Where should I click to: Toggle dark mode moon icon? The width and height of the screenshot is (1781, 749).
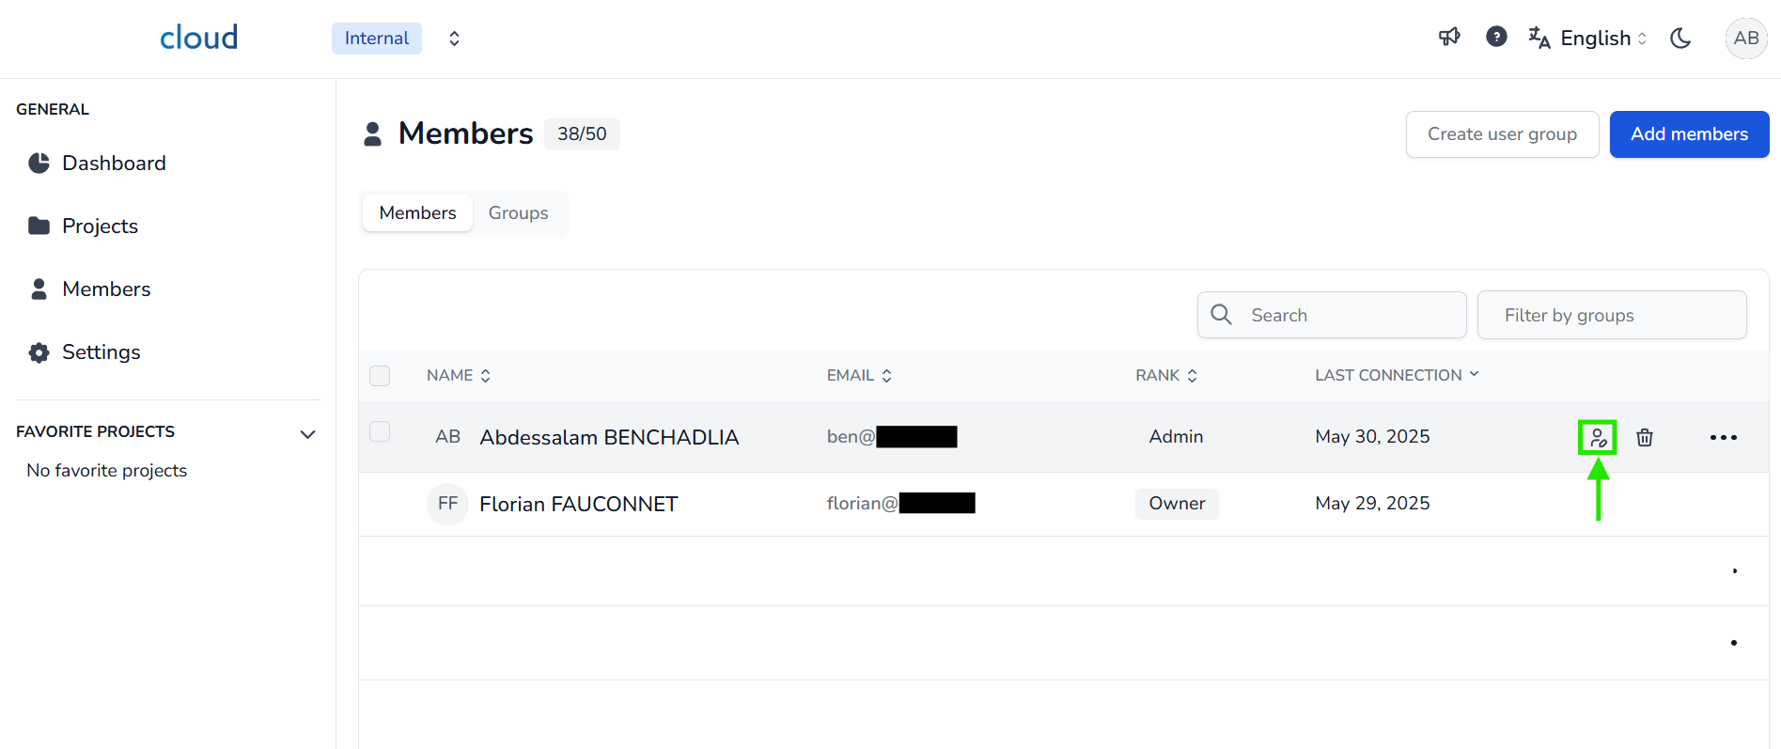pyautogui.click(x=1680, y=39)
